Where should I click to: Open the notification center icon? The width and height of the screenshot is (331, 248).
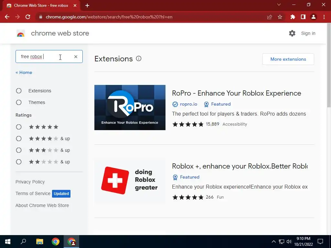click(320, 242)
